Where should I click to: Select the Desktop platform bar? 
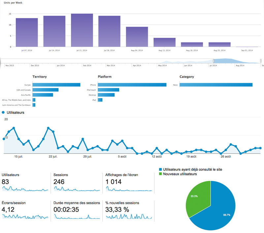[106, 95]
